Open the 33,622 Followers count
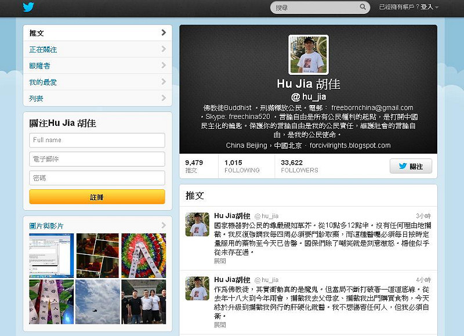This screenshot has width=464, height=336. click(299, 166)
